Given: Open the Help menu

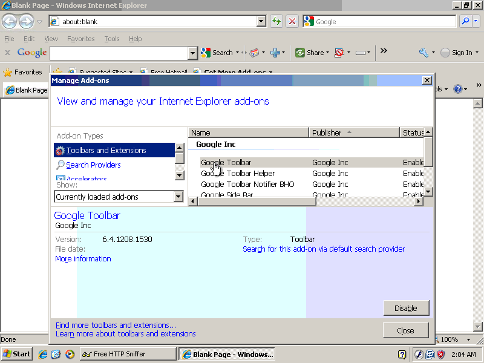Looking at the screenshot, I should pyautogui.click(x=135, y=39).
